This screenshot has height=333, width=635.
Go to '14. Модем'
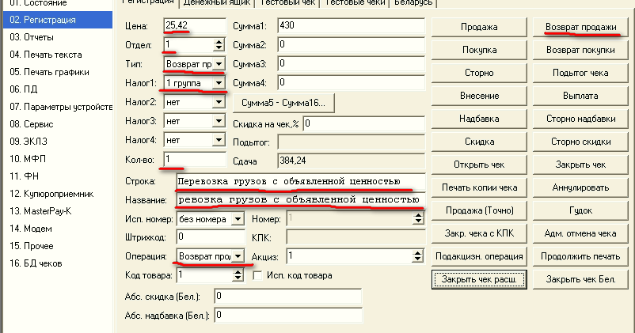click(58, 229)
